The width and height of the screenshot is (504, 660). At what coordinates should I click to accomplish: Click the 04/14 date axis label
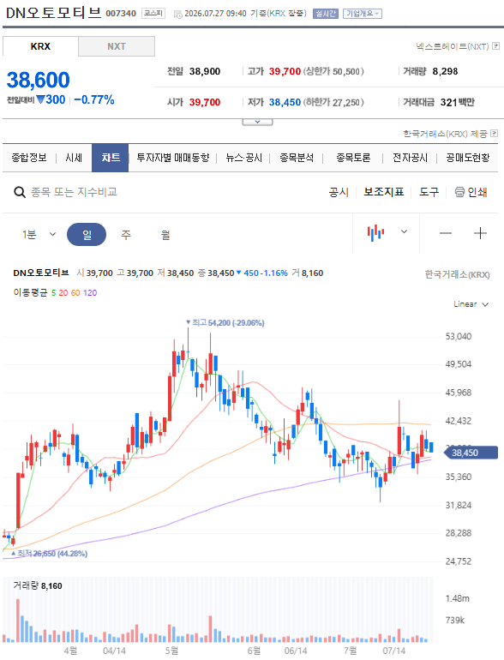[114, 651]
